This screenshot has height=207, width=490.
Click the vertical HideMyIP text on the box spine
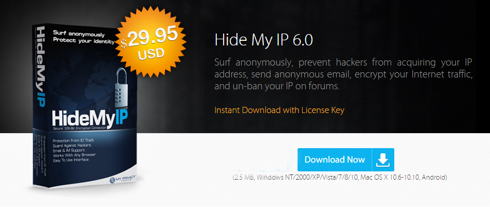click(x=41, y=68)
